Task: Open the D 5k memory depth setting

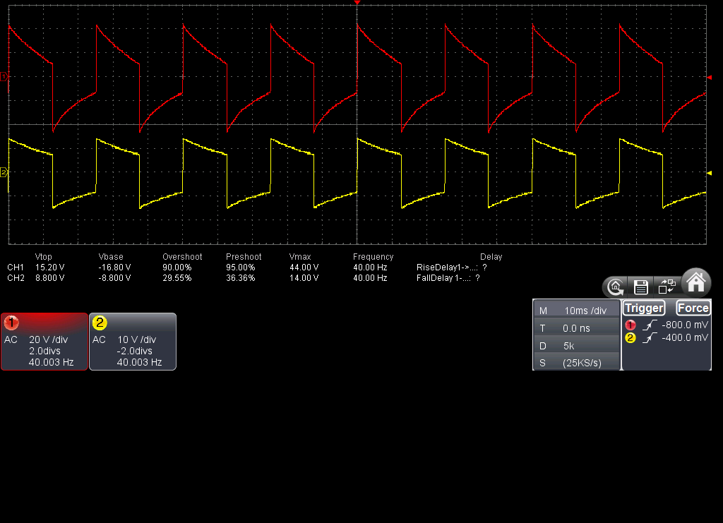Action: [x=576, y=346]
